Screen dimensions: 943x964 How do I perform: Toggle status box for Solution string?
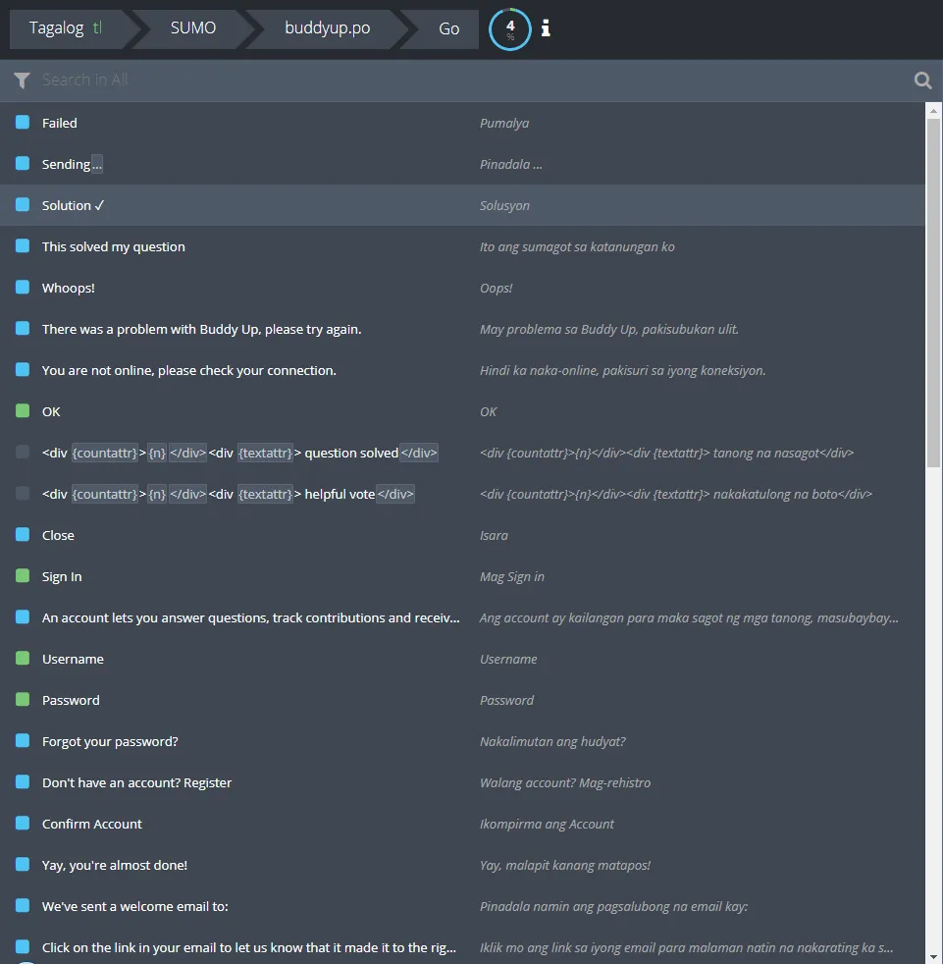[23, 205]
